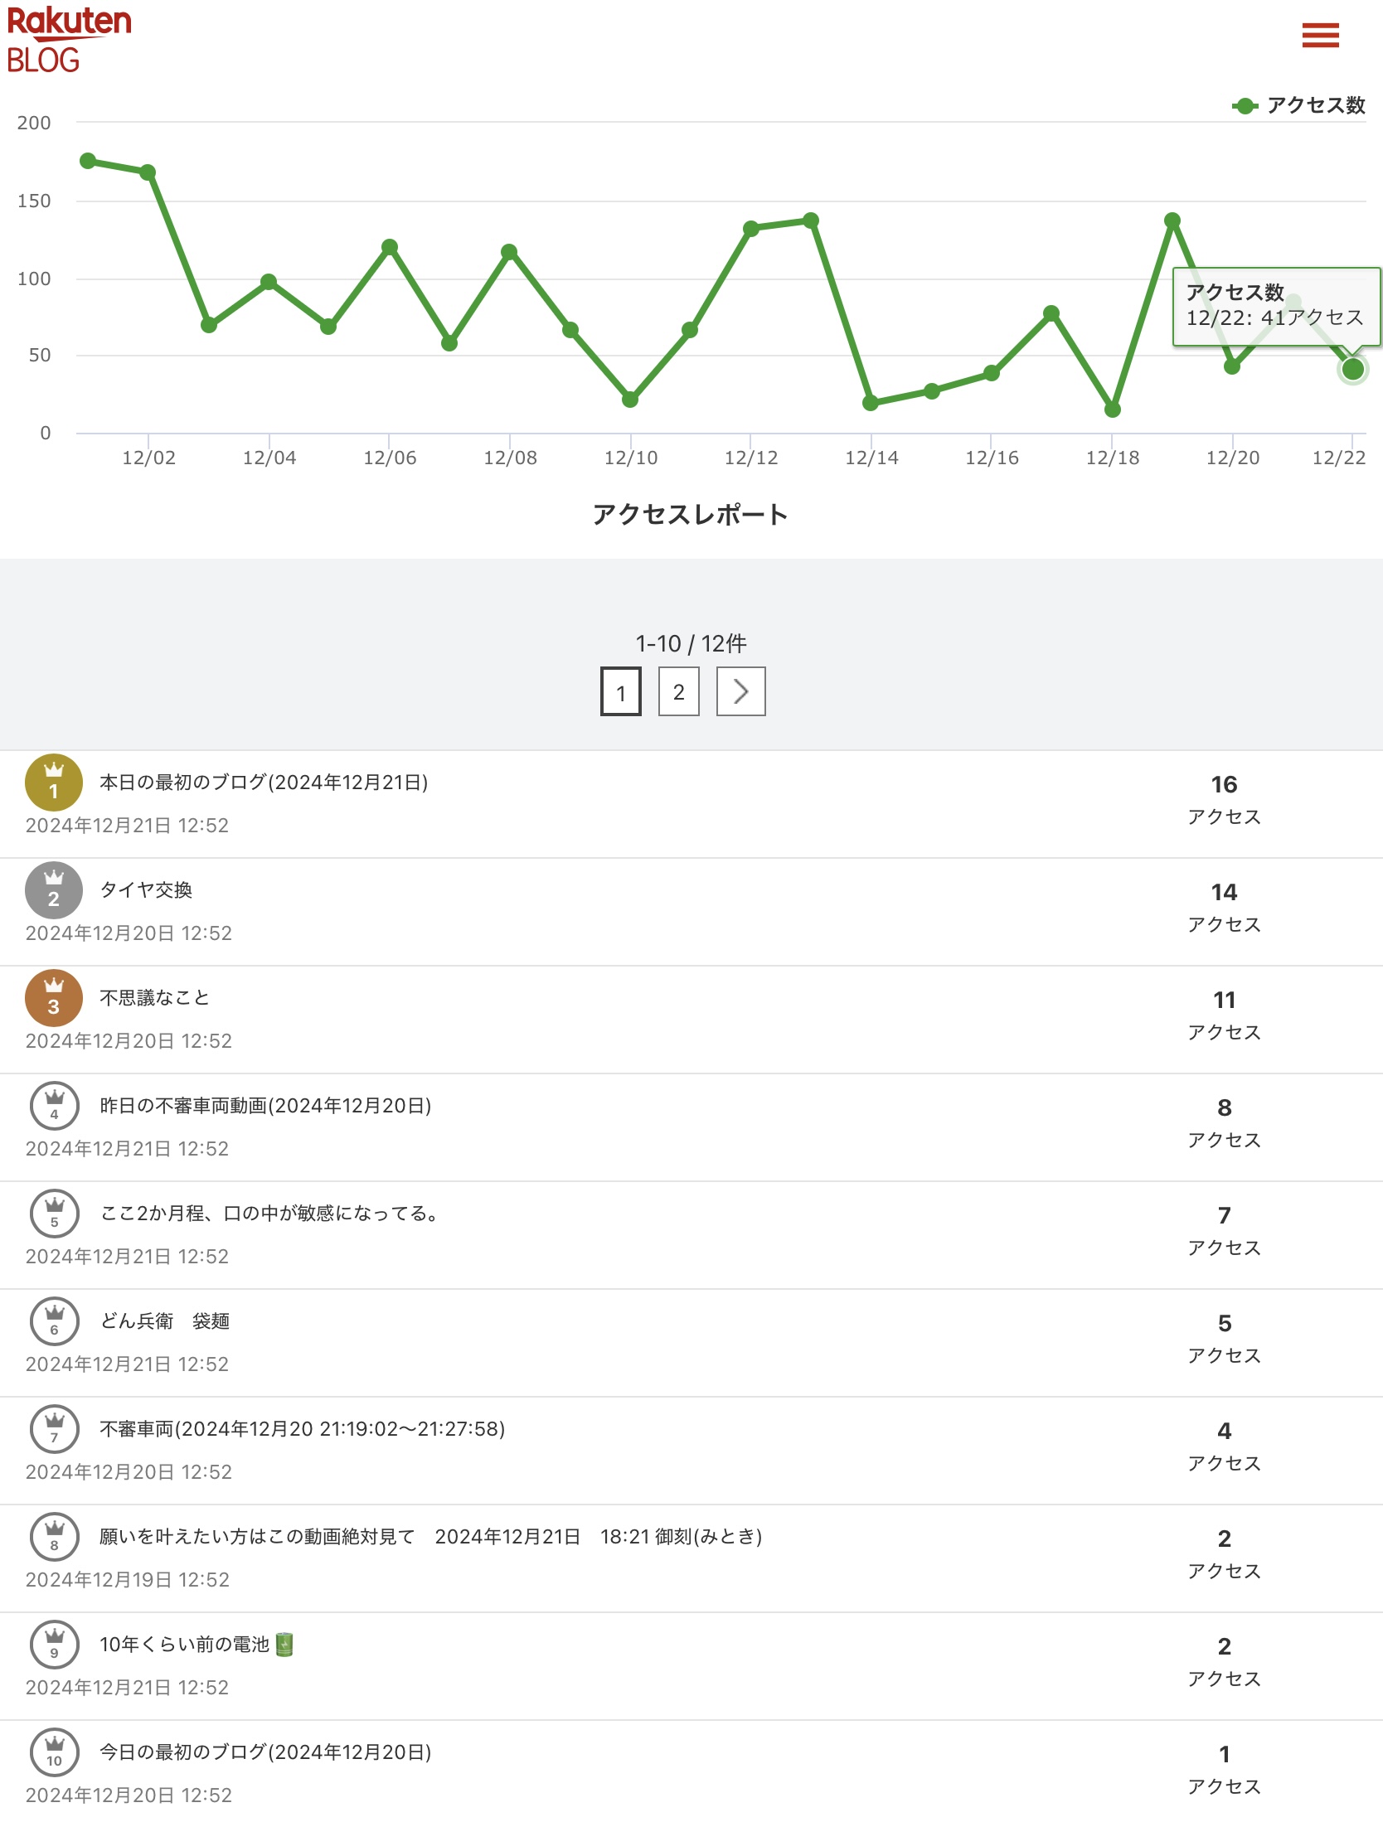Toggle the アクセス数 legend series
1383x1822 pixels.
pyautogui.click(x=1299, y=105)
